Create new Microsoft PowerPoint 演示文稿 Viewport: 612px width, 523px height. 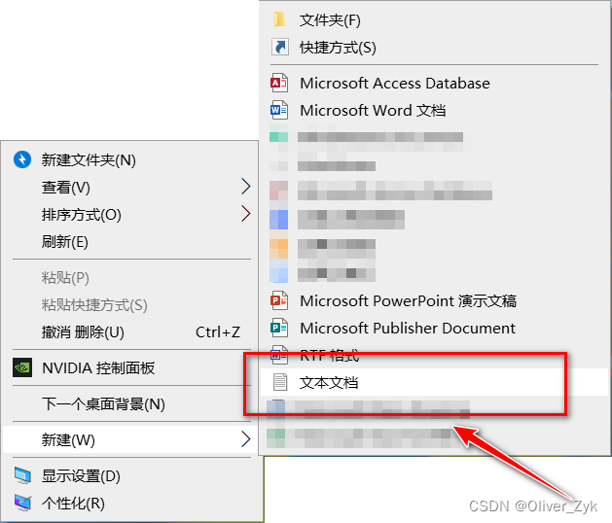[x=434, y=300]
